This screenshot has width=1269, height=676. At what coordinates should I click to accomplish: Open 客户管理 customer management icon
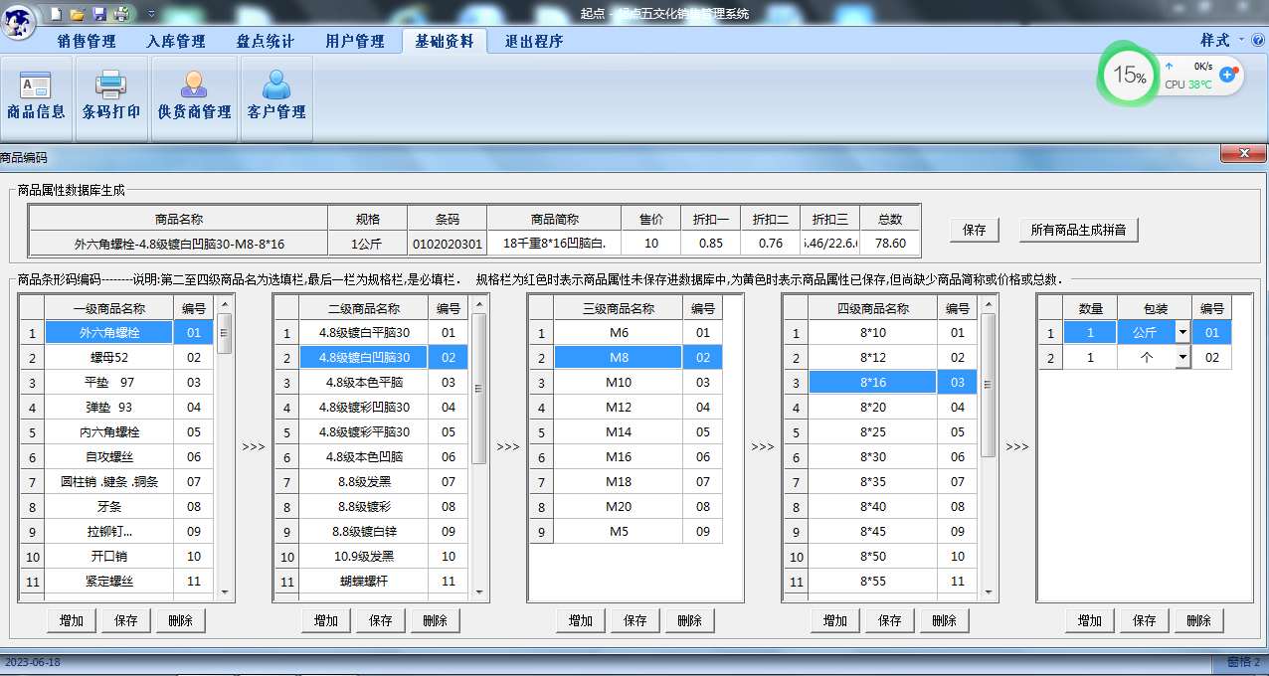(x=274, y=96)
